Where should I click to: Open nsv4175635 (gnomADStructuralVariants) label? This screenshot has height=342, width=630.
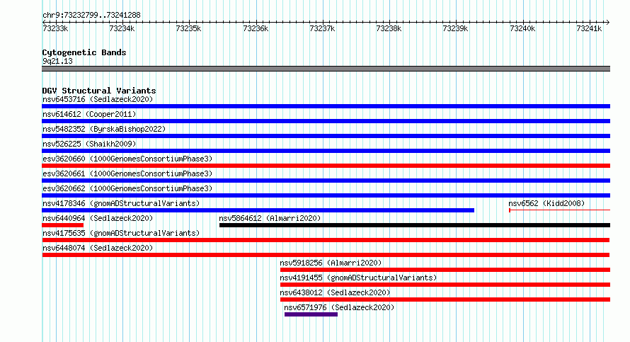point(121,233)
